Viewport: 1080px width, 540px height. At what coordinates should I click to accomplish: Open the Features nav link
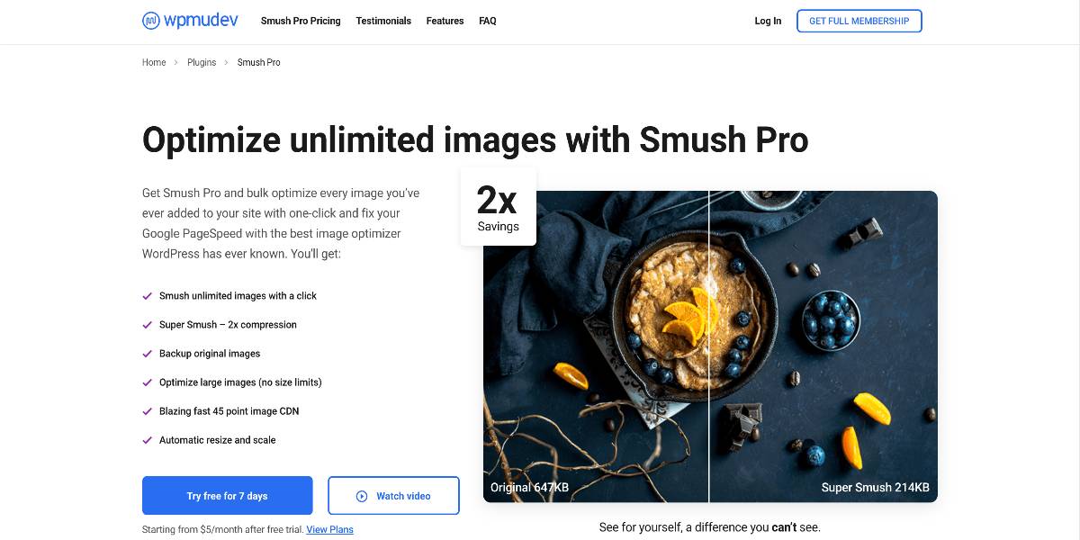(445, 21)
